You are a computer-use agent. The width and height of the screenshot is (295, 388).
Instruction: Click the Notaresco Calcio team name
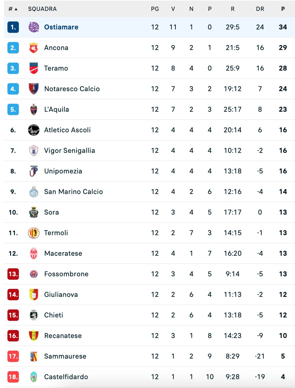(71, 89)
